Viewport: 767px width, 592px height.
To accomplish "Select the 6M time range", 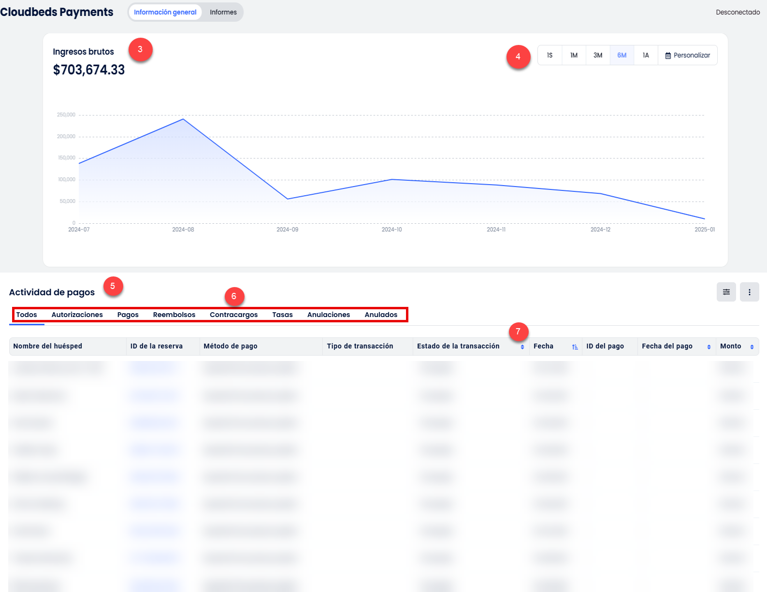I will (622, 55).
